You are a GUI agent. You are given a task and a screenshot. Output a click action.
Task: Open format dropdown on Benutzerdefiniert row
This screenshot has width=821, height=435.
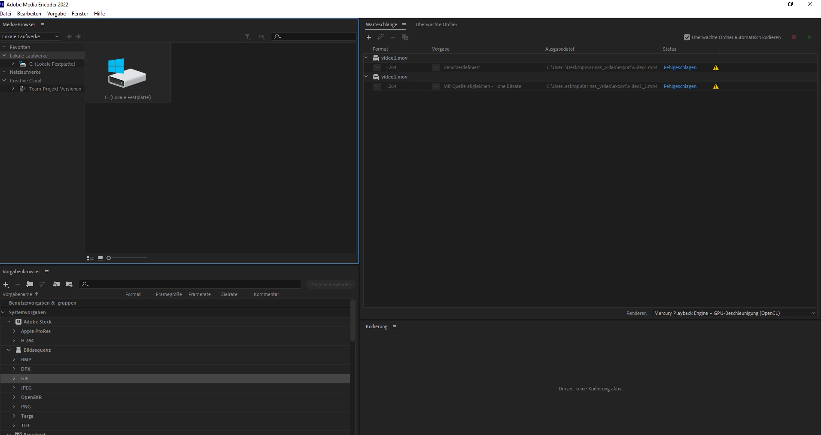tap(377, 68)
